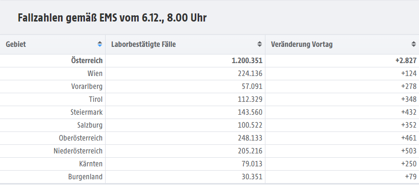
Task: Click the Oberösterreich row label
Action: [x=81, y=138]
